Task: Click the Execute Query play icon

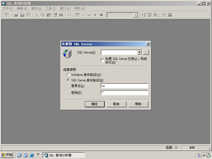Action: (x=95, y=15)
